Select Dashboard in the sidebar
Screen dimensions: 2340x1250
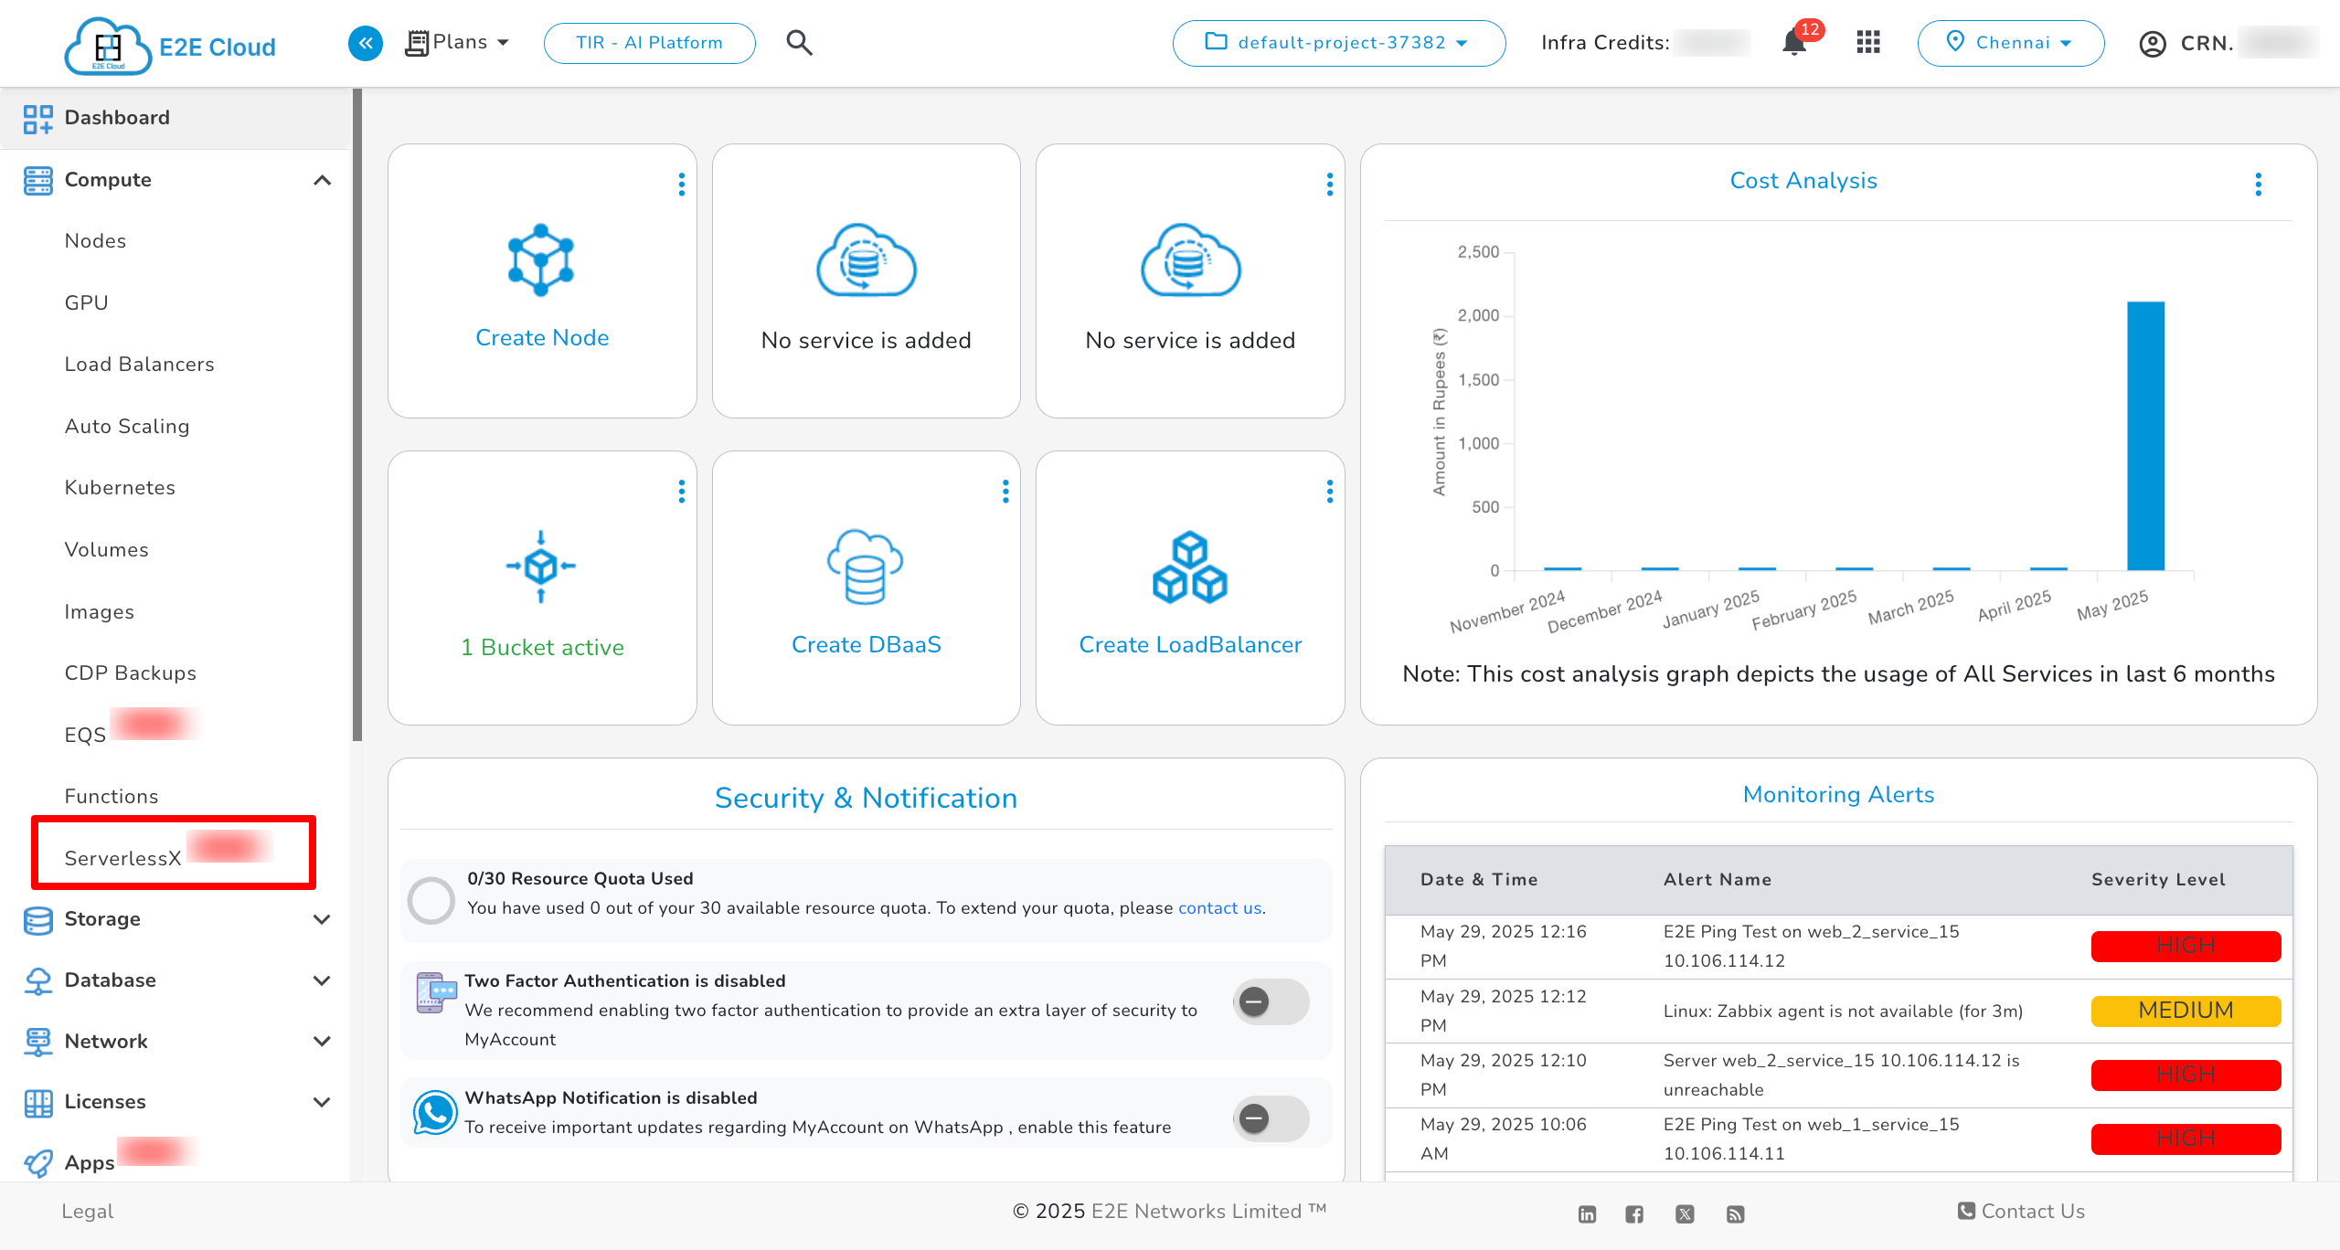[117, 117]
